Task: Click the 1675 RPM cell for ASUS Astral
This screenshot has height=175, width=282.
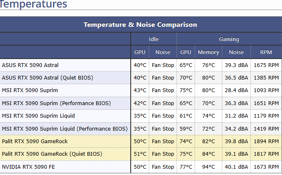Action: 266,65
